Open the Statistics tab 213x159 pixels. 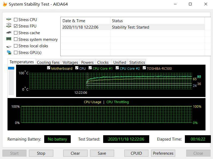tap(137, 63)
